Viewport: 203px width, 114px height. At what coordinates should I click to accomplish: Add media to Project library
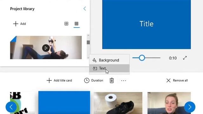(20, 24)
